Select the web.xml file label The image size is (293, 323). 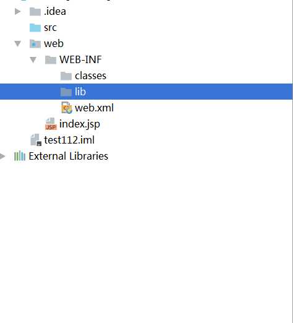point(94,108)
